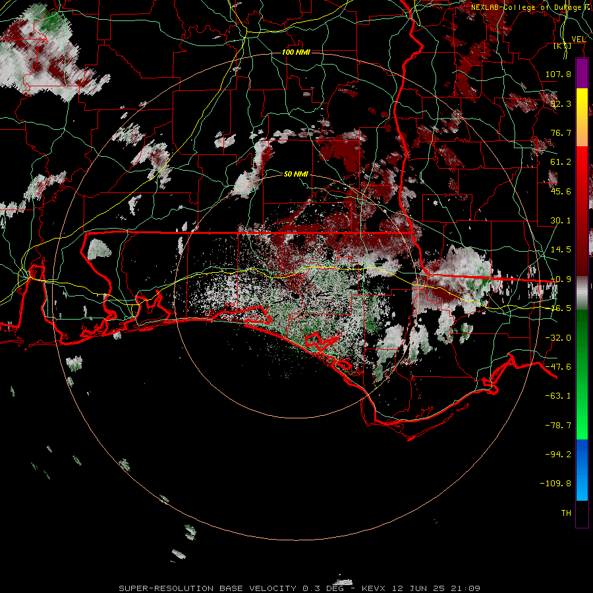This screenshot has width=593, height=593.
Task: Click the 61.2 legend value
Action: pos(561,162)
